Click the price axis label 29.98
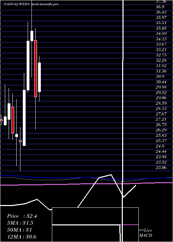 click(161, 87)
